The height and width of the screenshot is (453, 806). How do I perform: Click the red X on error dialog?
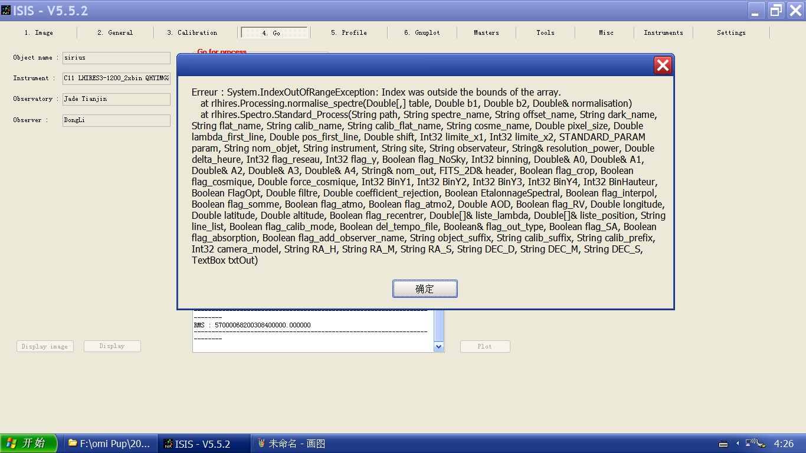tap(663, 65)
